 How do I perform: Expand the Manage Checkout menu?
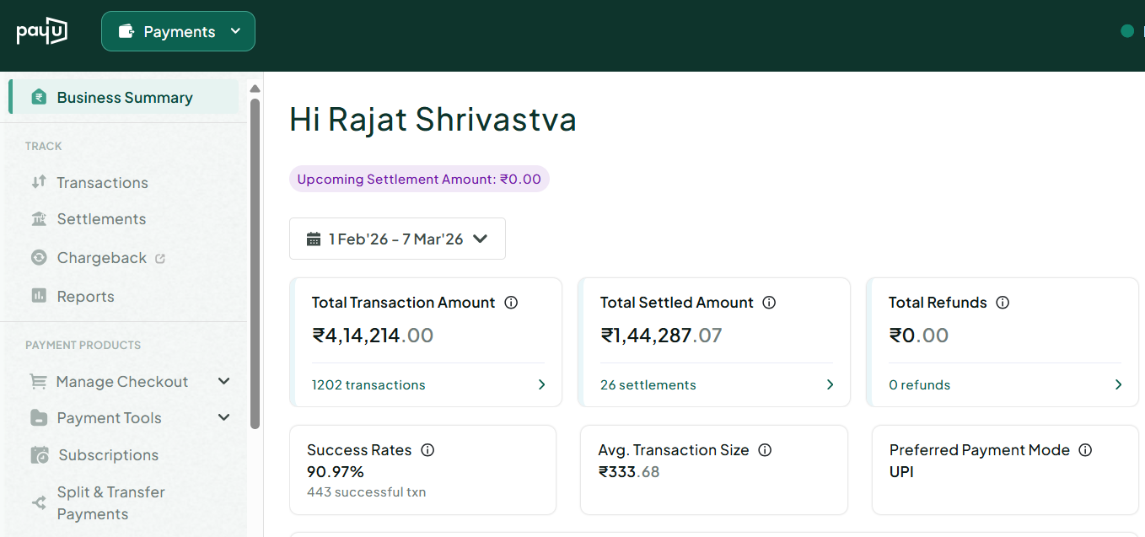pyautogui.click(x=223, y=382)
